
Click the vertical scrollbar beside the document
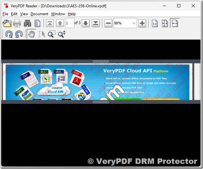198,82
